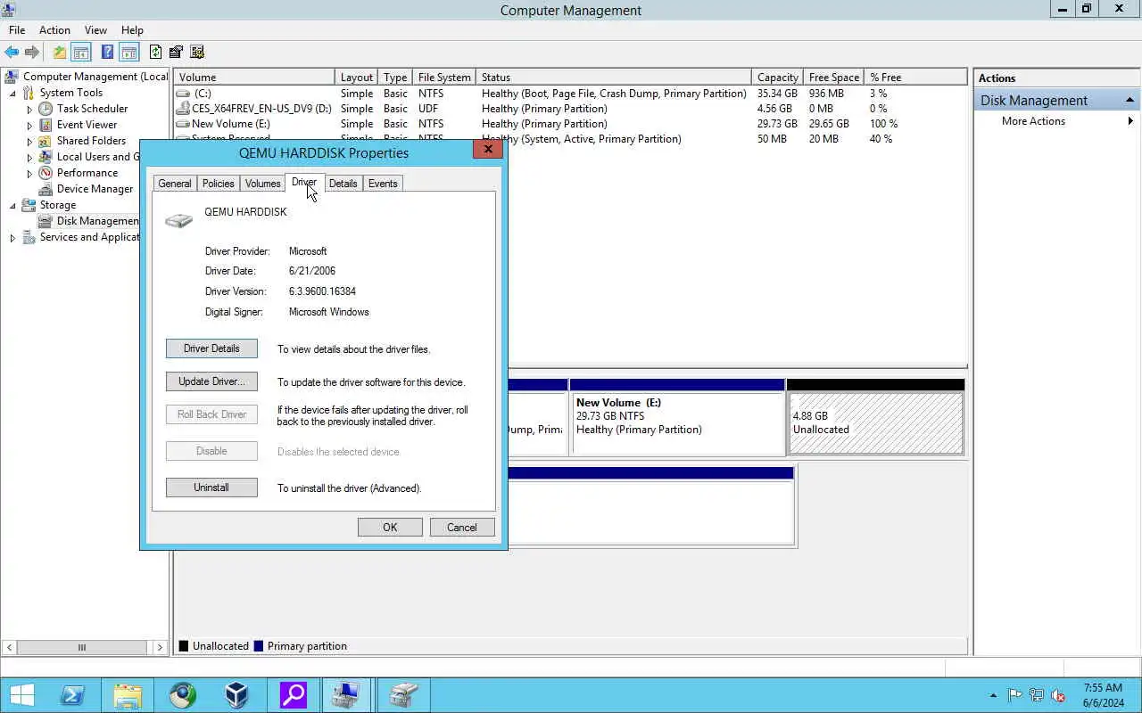This screenshot has height=713, width=1142.
Task: Expand the More Actions submenu arrow
Action: click(x=1130, y=121)
